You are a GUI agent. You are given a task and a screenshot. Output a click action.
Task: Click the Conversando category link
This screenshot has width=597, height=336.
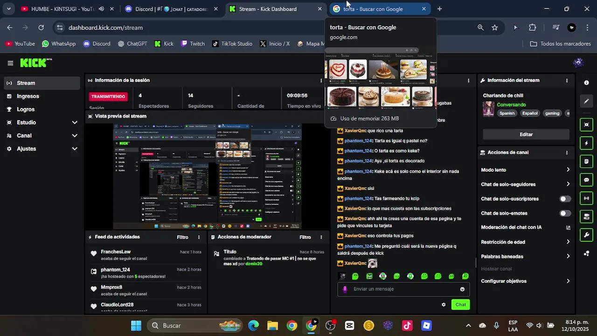pyautogui.click(x=511, y=105)
